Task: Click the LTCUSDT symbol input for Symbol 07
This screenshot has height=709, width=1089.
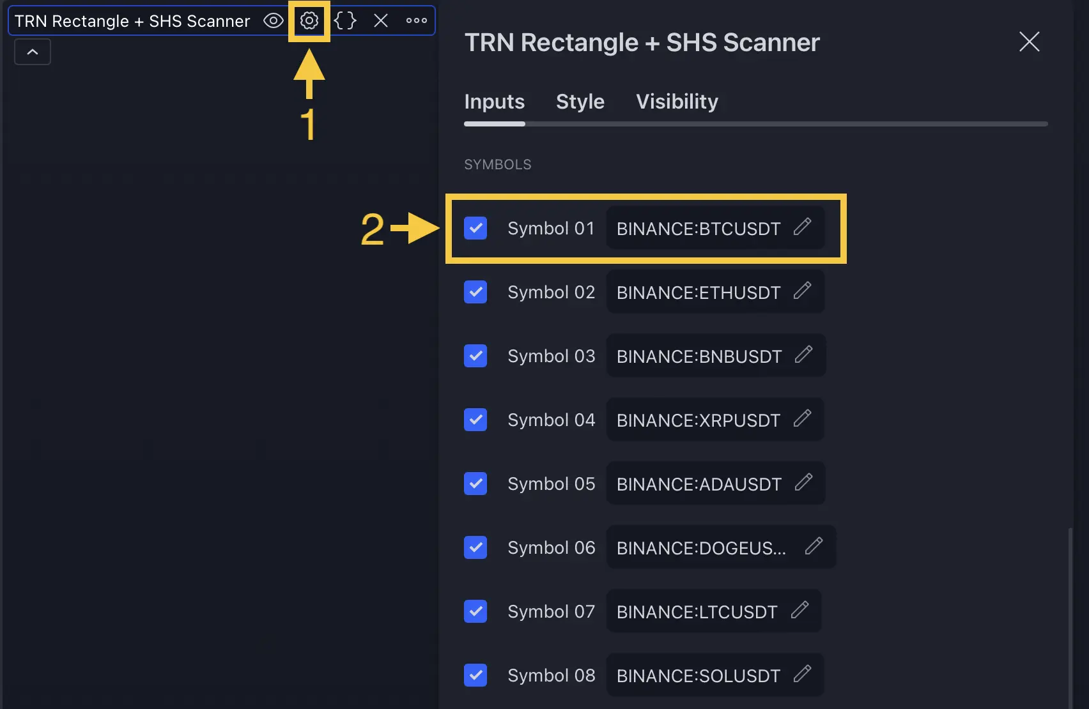Action: [x=697, y=611]
